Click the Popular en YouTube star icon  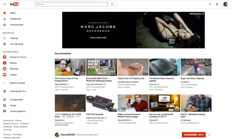4,57
